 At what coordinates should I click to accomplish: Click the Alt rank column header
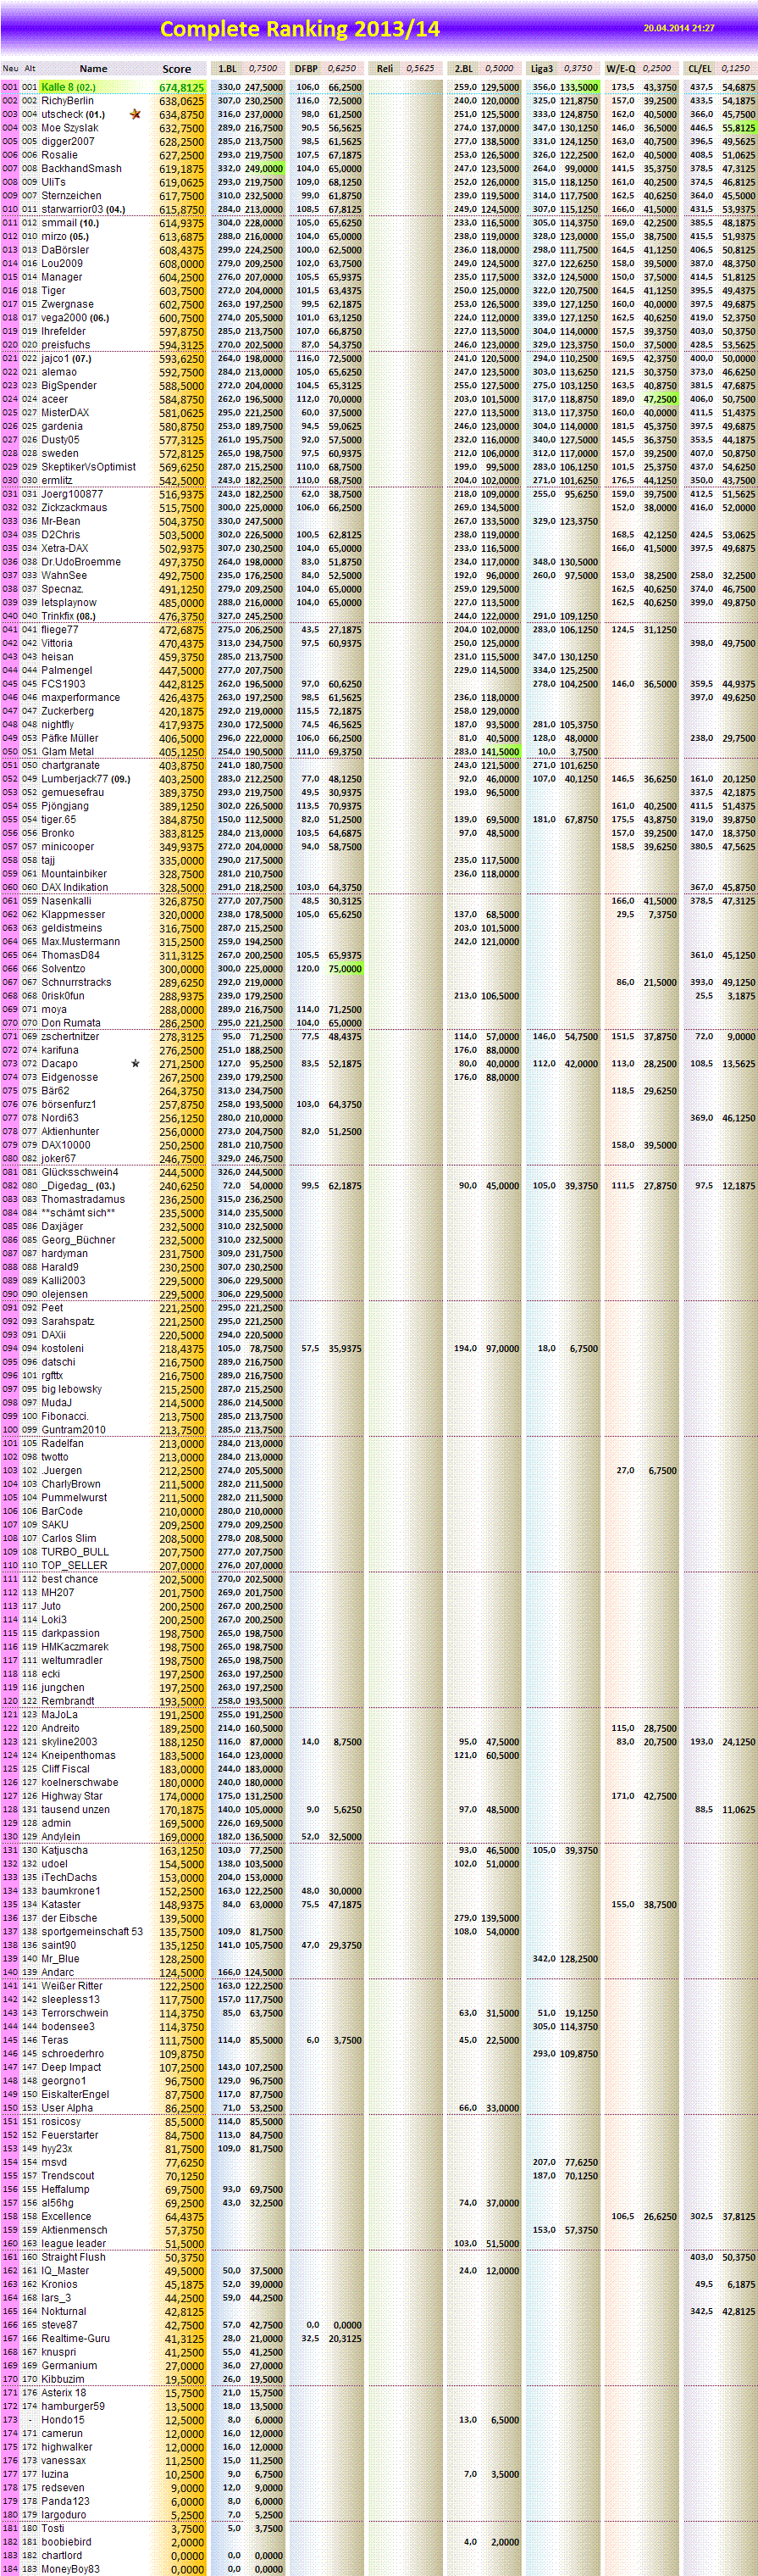tap(30, 69)
